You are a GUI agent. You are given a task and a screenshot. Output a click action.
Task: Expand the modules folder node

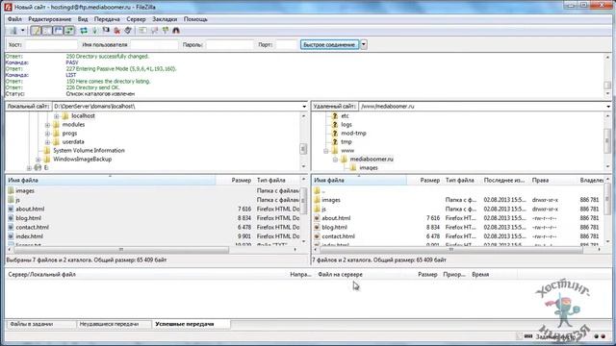point(47,125)
